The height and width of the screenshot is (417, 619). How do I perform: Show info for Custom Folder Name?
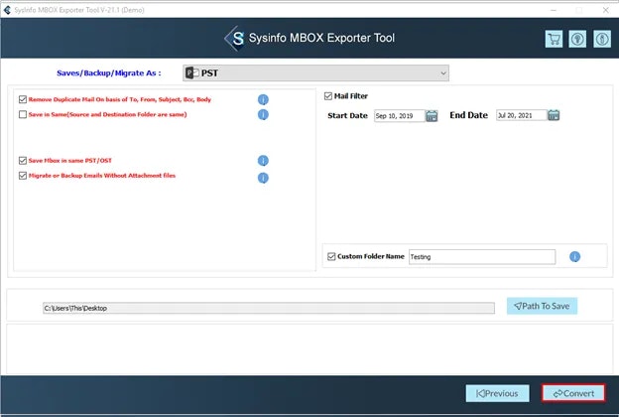click(574, 257)
